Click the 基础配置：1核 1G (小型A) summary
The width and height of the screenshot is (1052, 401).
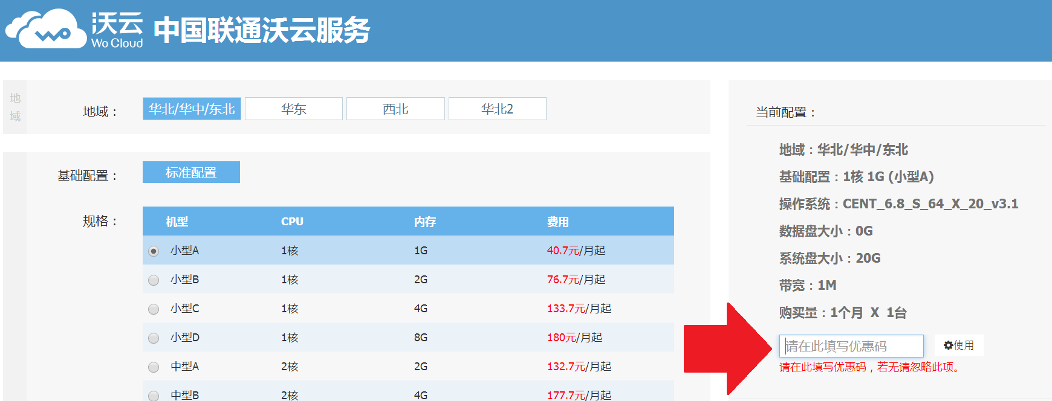point(857,177)
